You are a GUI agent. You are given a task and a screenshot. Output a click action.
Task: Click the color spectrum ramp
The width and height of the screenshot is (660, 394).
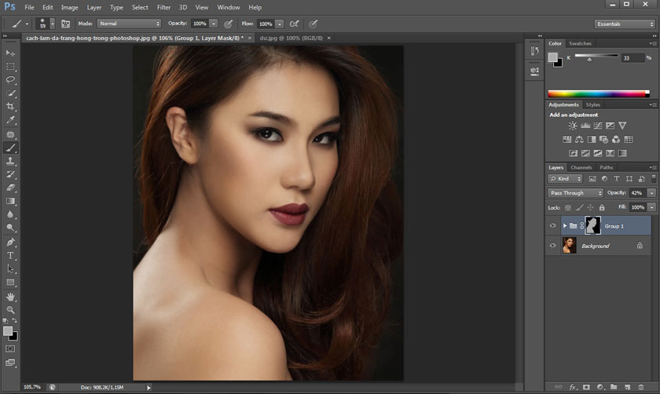click(x=598, y=94)
